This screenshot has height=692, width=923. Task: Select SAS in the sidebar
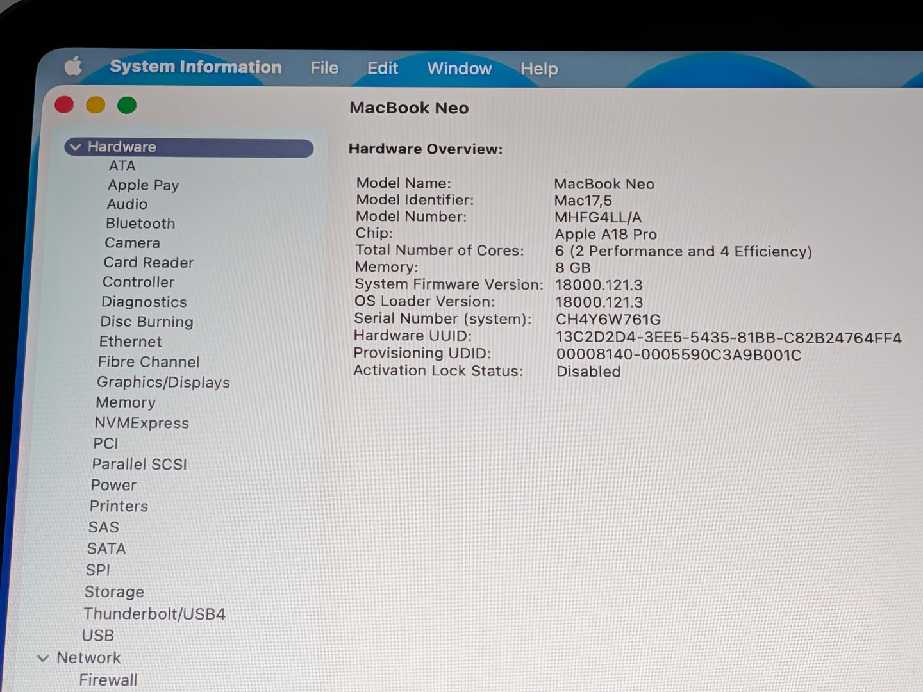coord(104,527)
